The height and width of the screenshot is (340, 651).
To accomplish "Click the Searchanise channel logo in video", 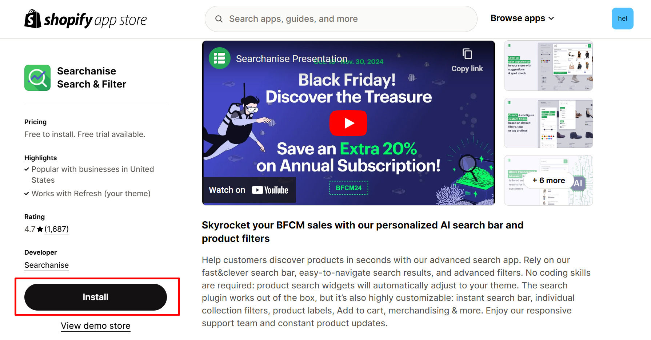I will pos(220,58).
